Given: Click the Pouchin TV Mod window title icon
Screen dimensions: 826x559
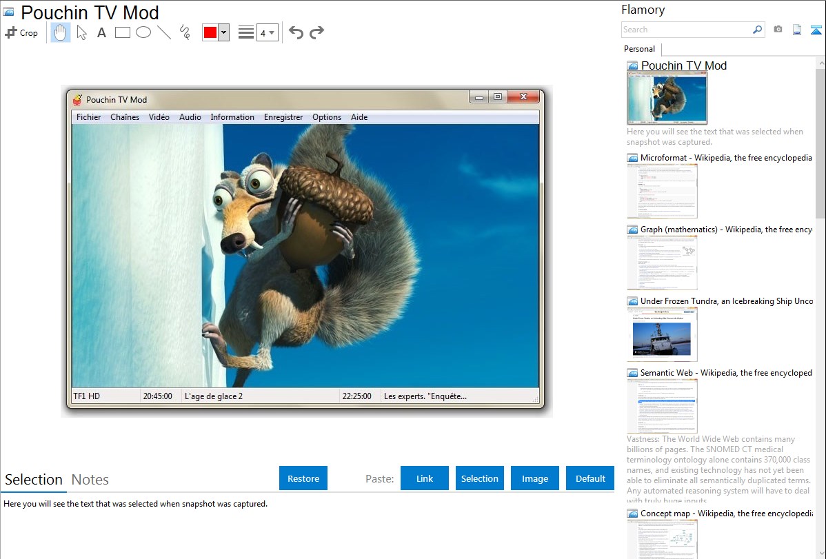Looking at the screenshot, I should click(78, 99).
